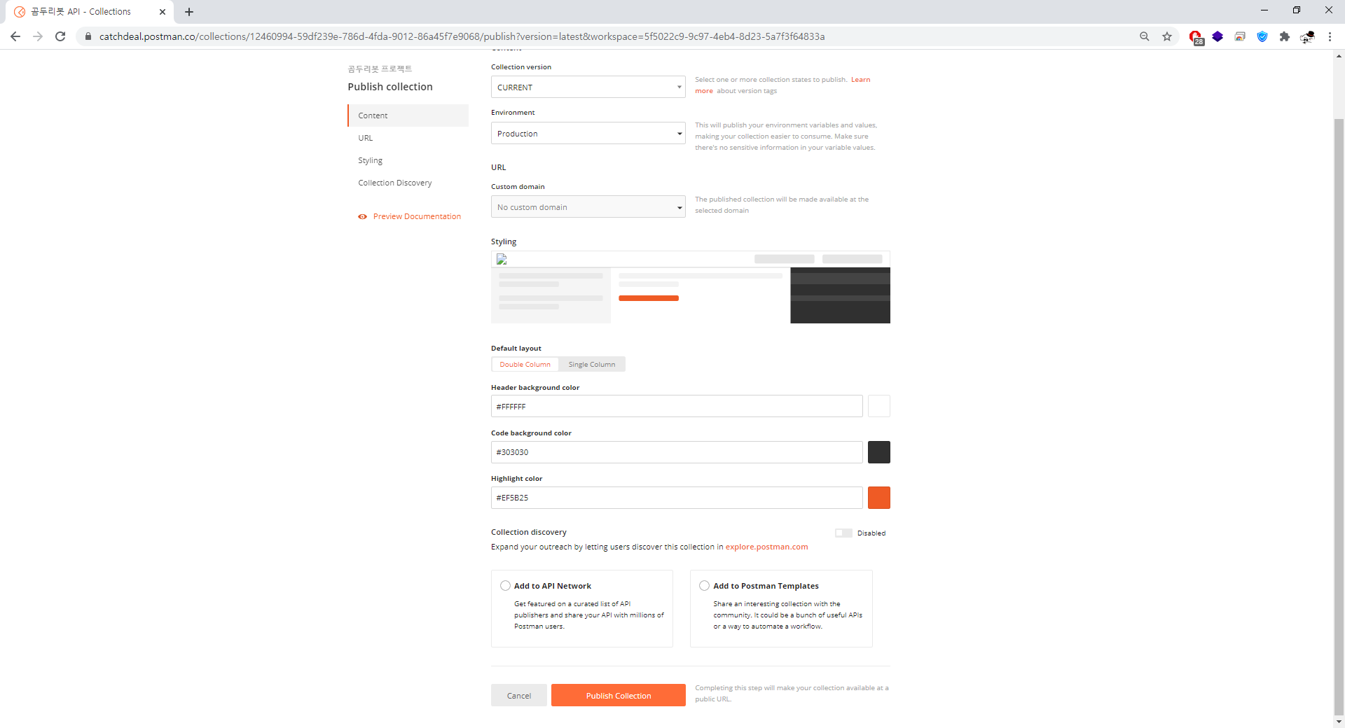
Task: Open the browser profile avatar
Action: 1307,36
